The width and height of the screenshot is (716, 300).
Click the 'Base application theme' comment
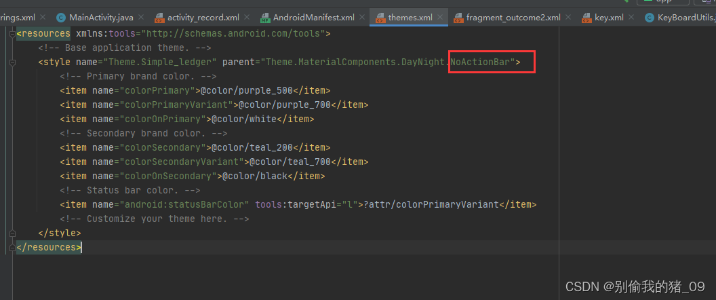click(x=125, y=48)
